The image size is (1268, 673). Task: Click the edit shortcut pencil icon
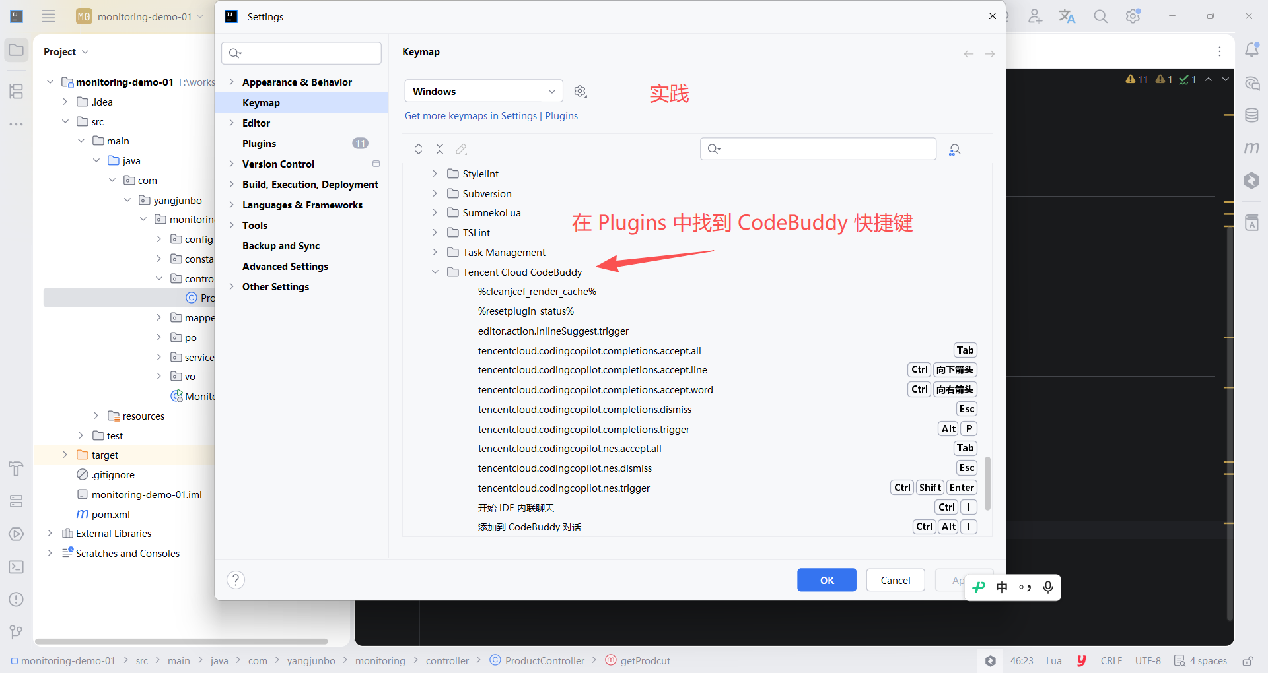click(461, 149)
